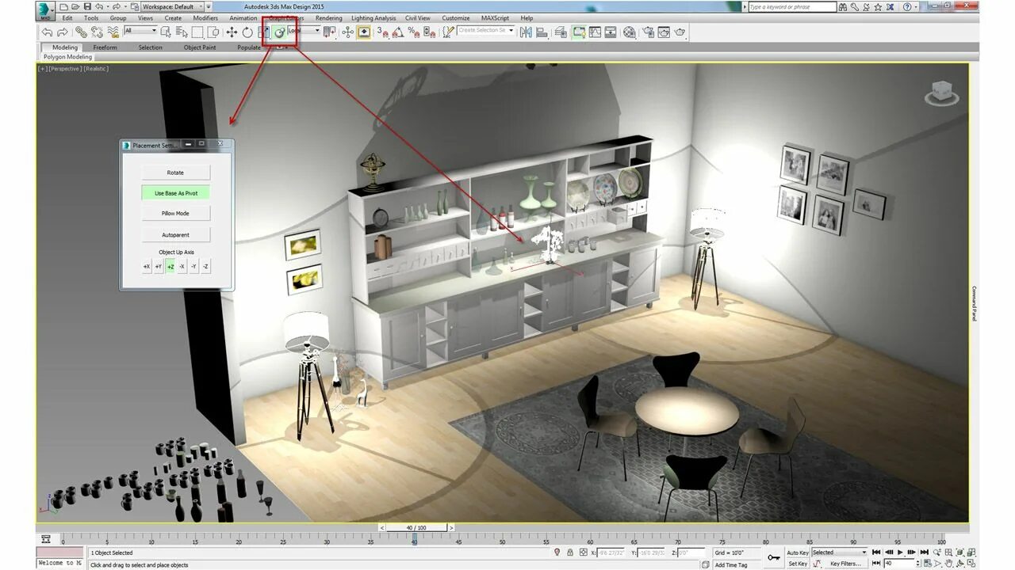Click the ViewCube in the viewport

pyautogui.click(x=941, y=93)
